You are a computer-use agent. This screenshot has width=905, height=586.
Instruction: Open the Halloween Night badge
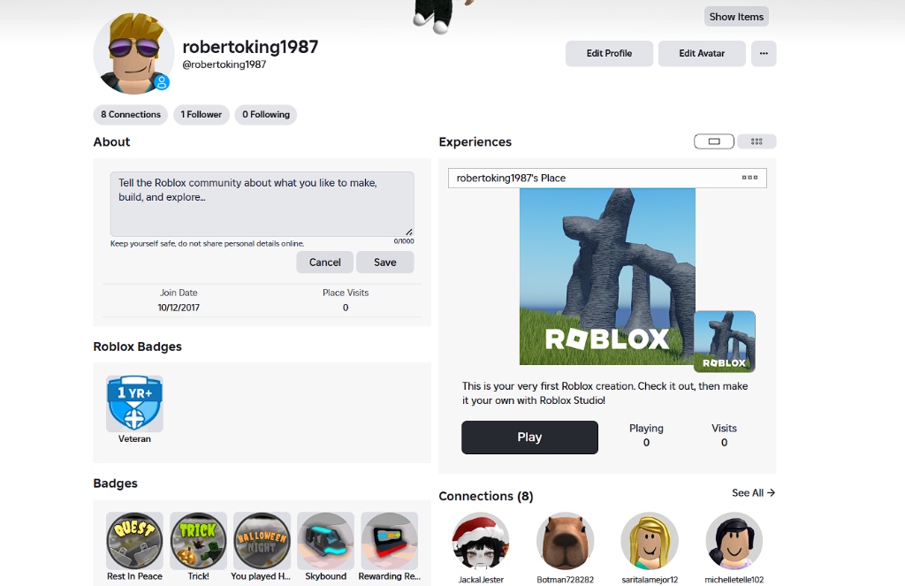[262, 540]
